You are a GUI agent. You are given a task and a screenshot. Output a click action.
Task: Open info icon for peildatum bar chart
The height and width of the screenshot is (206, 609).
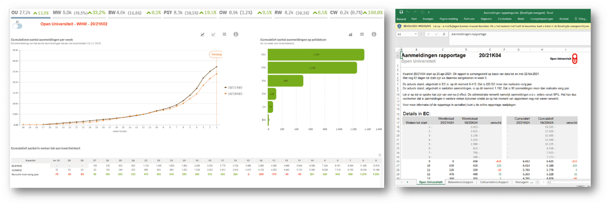pos(374,35)
